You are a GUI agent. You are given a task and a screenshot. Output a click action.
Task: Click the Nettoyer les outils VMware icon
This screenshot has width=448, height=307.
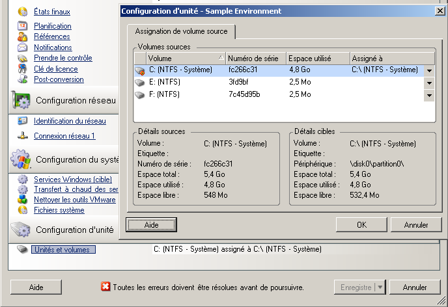(23, 200)
